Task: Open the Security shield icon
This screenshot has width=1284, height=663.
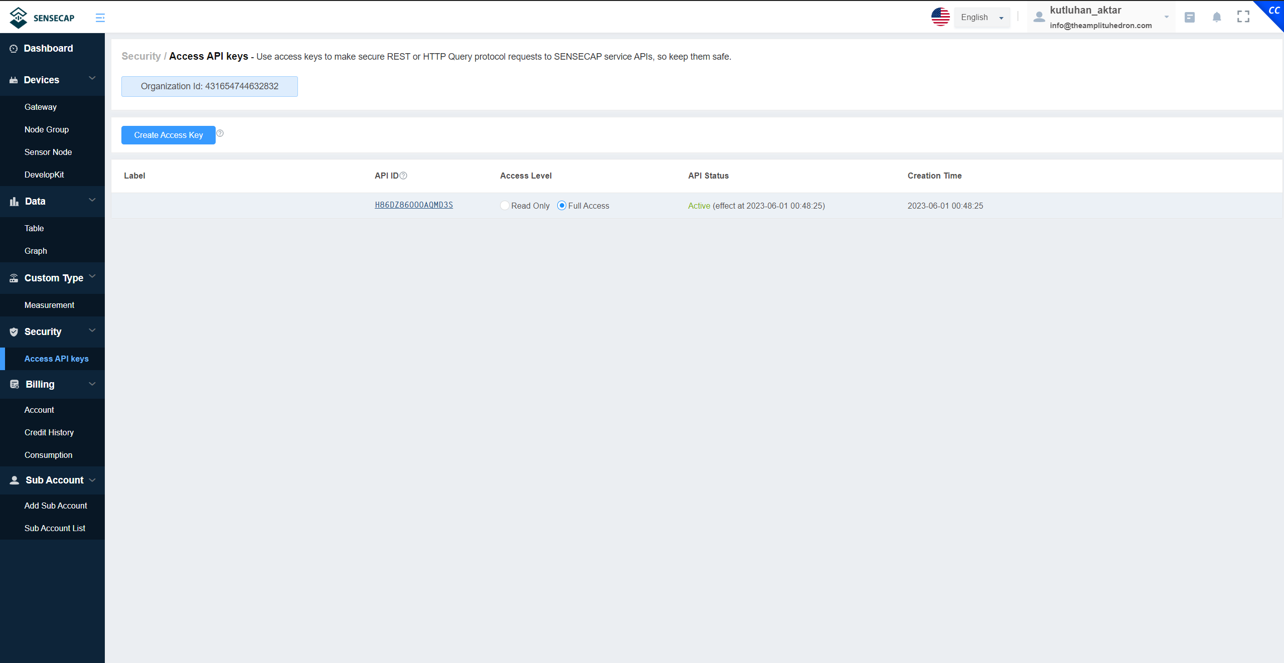Action: point(13,331)
